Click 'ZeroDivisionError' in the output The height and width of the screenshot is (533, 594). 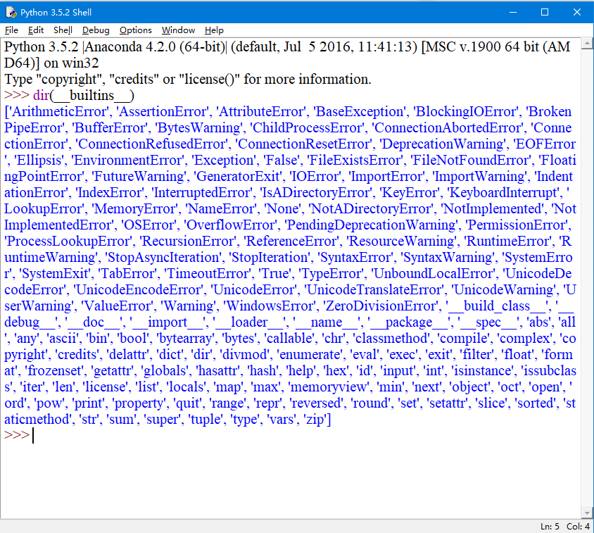click(x=381, y=306)
